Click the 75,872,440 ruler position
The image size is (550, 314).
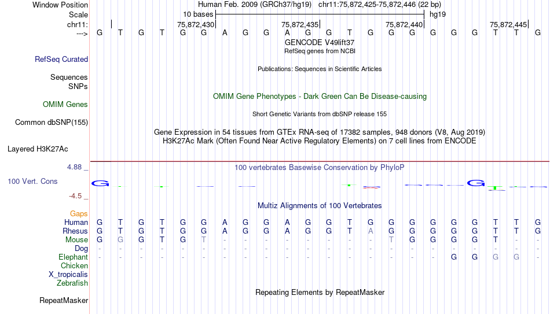pyautogui.click(x=404, y=24)
